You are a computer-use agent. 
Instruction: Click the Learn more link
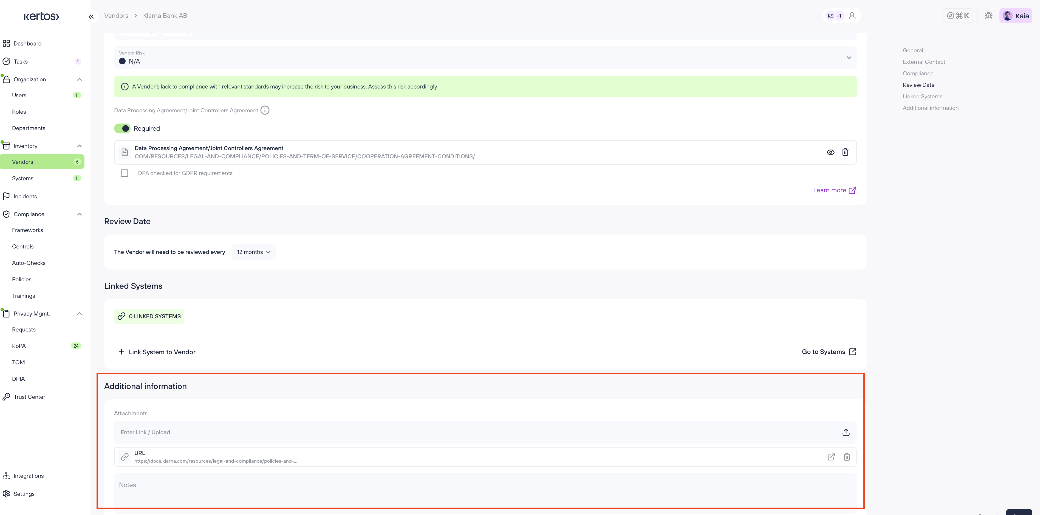click(x=835, y=190)
